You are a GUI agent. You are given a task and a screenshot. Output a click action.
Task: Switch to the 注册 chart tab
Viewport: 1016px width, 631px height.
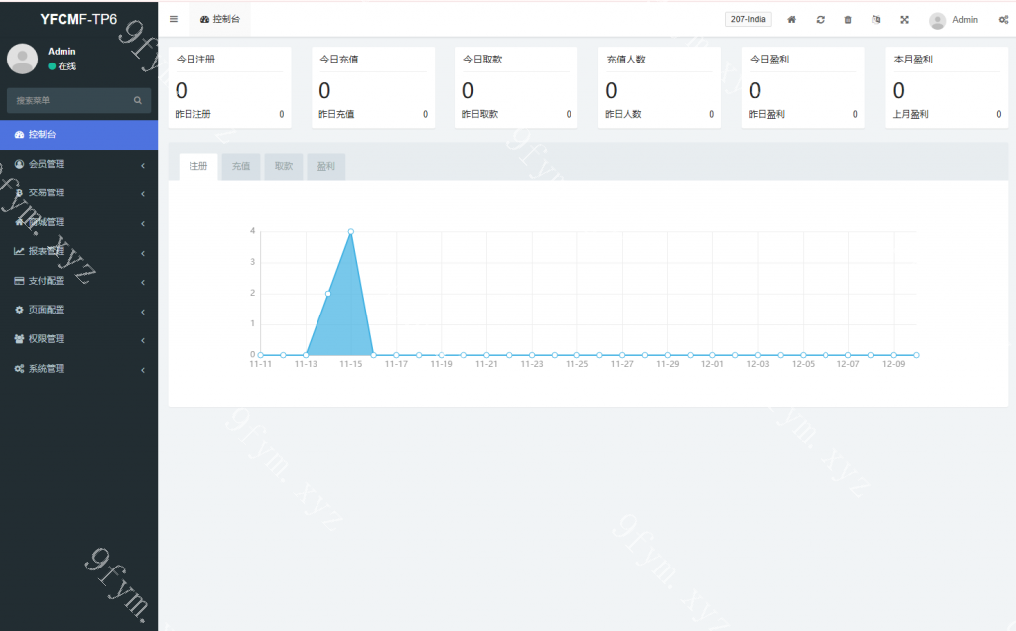tap(198, 167)
